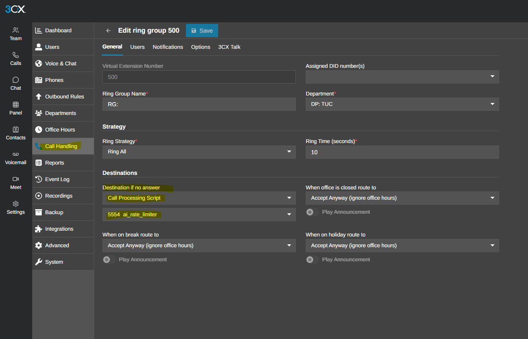
Task: Open When on holiday route to dropdown
Action: tap(402, 246)
